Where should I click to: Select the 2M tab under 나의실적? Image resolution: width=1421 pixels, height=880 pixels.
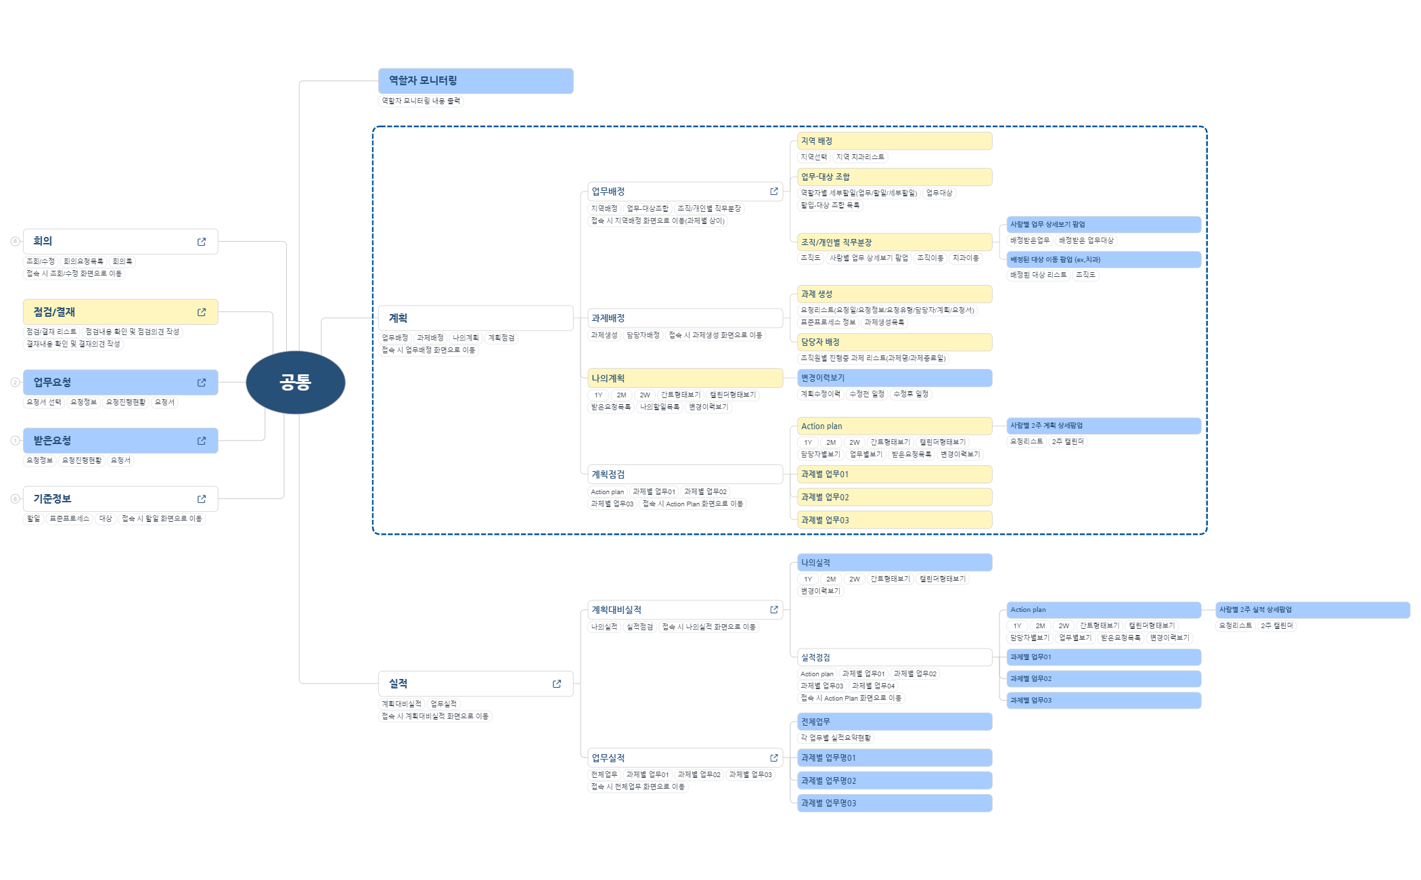pos(830,579)
